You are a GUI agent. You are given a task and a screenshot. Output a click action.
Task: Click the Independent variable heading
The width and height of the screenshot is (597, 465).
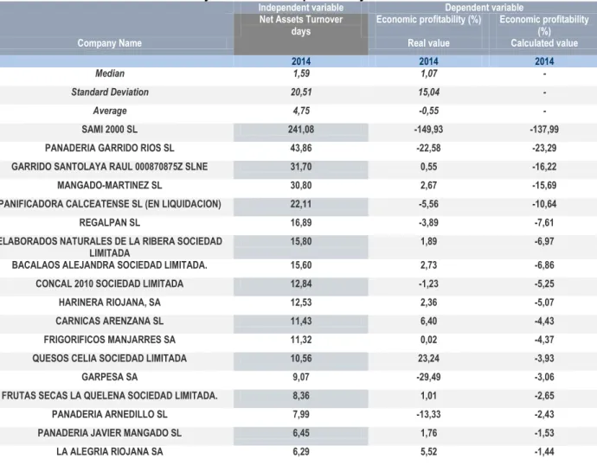coord(301,8)
